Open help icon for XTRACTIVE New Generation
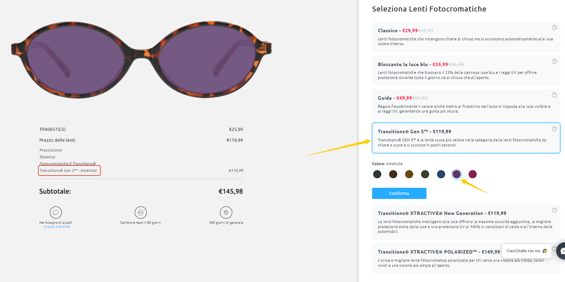 554,210
